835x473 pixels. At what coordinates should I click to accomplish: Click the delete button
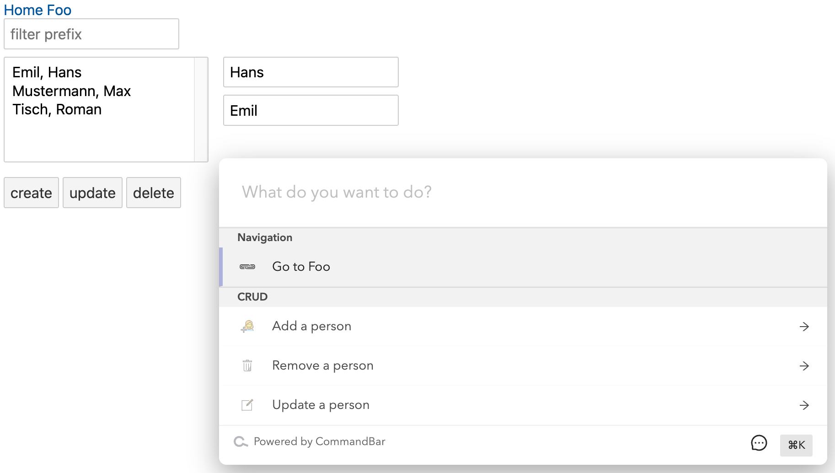tap(154, 193)
